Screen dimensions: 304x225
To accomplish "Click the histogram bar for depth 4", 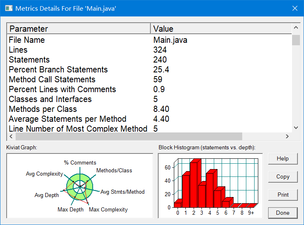I will [210, 190].
